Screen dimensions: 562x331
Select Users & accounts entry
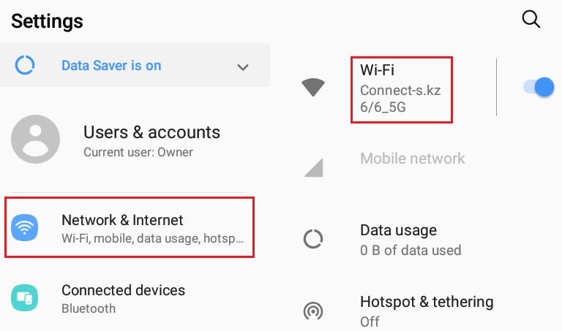pyautogui.click(x=135, y=140)
